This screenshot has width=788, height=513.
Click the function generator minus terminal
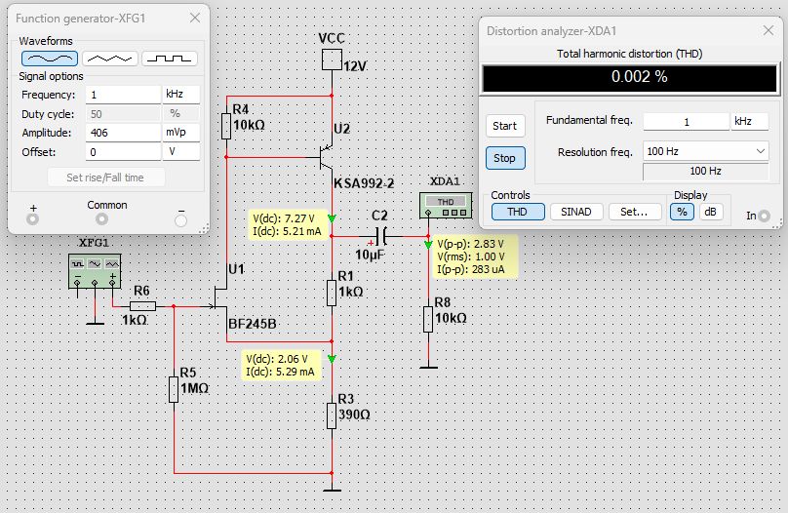coord(181,220)
